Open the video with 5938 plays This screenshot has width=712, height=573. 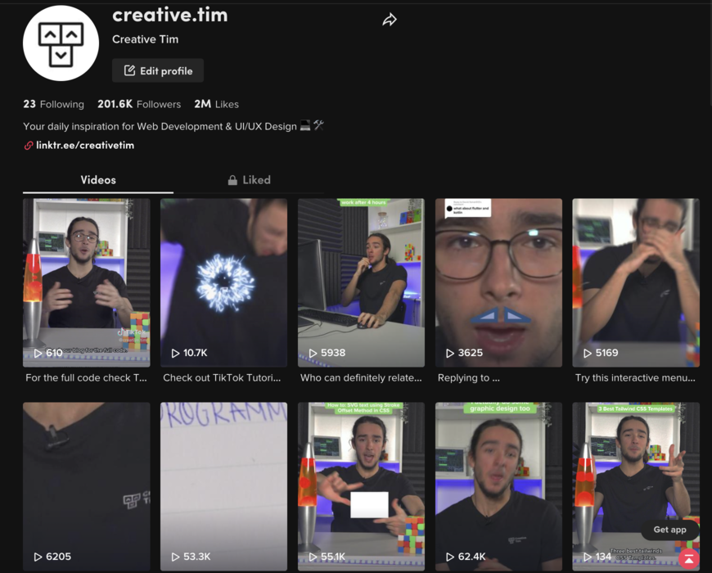point(361,282)
